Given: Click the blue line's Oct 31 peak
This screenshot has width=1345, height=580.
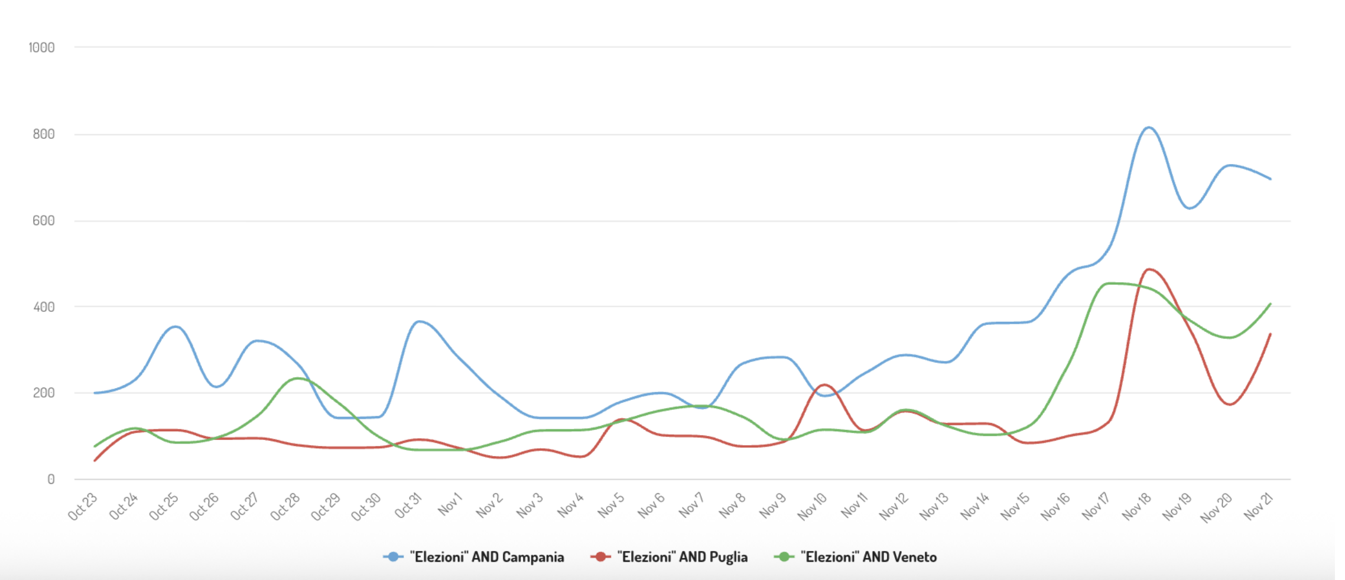Looking at the screenshot, I should (419, 321).
